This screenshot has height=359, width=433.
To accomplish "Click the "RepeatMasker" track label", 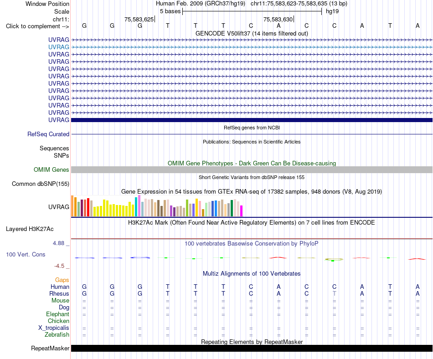I will 50,349.
